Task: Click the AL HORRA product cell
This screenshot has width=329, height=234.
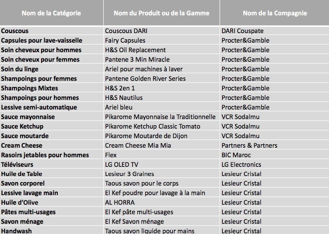Action: pos(161,202)
